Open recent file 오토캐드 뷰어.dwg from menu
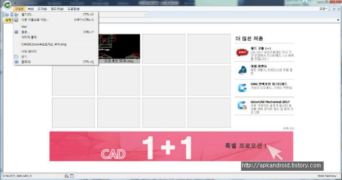 [56, 44]
